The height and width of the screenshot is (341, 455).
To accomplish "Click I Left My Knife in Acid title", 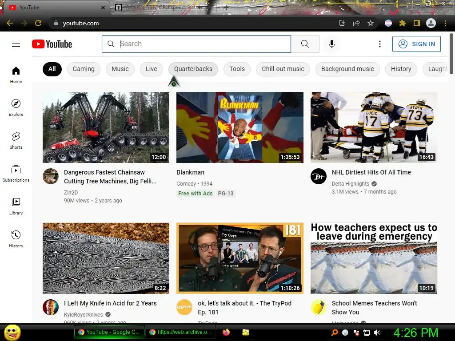I will [x=110, y=303].
